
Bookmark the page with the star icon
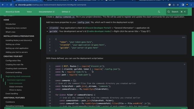(x=178, y=5)
